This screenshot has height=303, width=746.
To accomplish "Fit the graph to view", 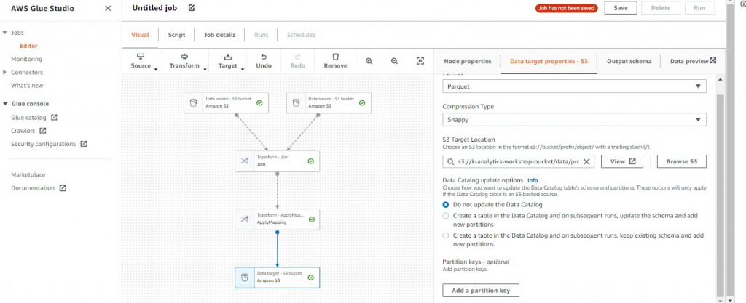I will tap(420, 61).
